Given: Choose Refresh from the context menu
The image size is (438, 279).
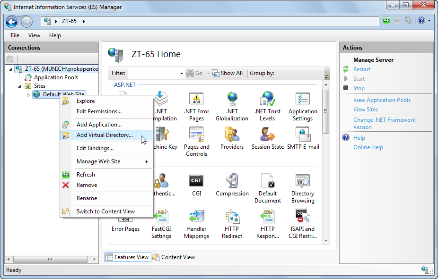Looking at the screenshot, I should click(106, 175).
